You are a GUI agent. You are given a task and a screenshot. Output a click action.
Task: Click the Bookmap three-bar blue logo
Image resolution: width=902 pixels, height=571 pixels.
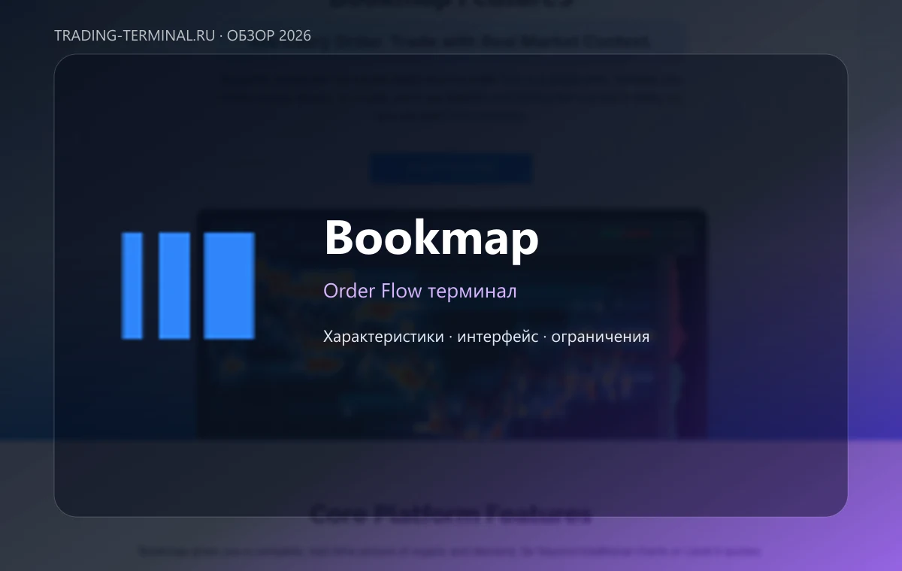click(x=188, y=285)
